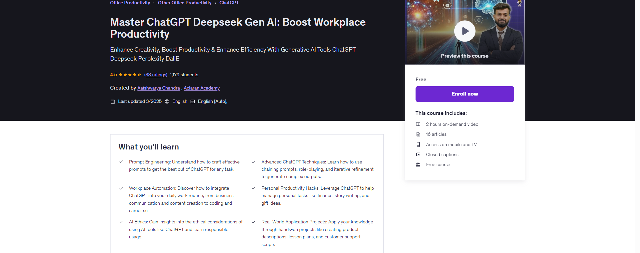Click the 'What you'll learn' heading

[149, 147]
